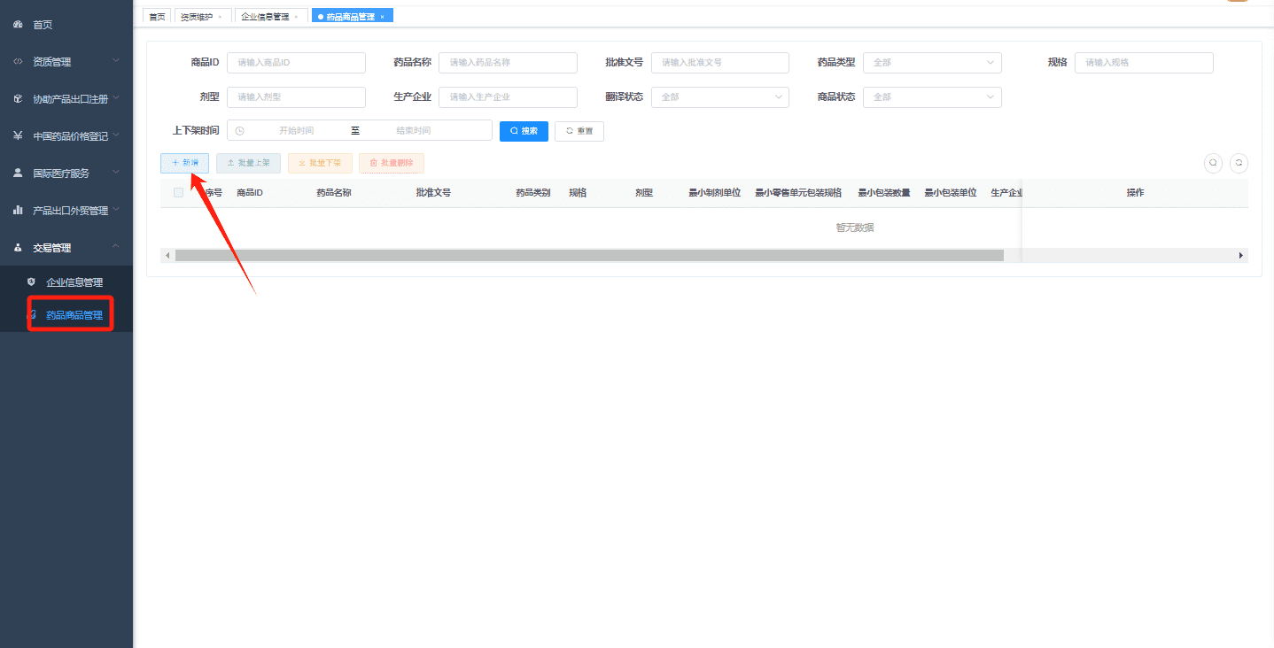Focus the 生产企业 input field

pos(508,97)
